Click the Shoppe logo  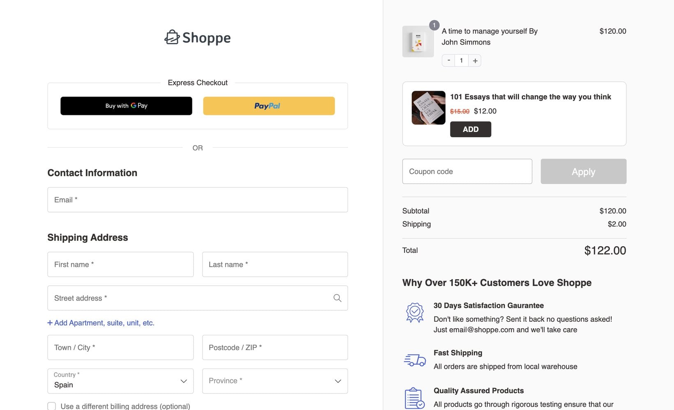197,37
